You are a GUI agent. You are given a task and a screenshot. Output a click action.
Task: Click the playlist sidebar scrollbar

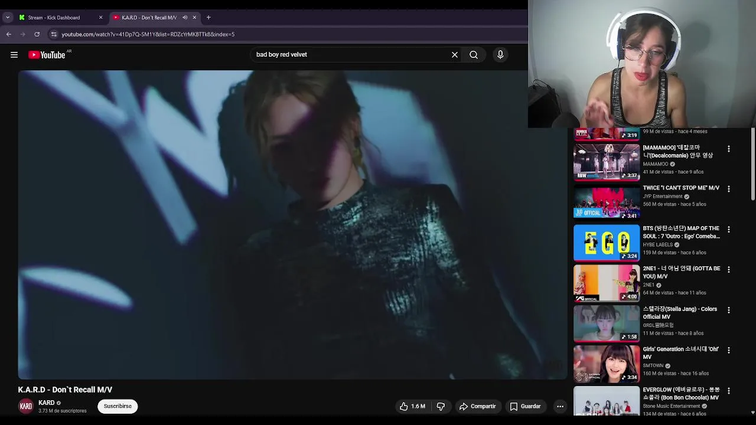tap(752, 165)
